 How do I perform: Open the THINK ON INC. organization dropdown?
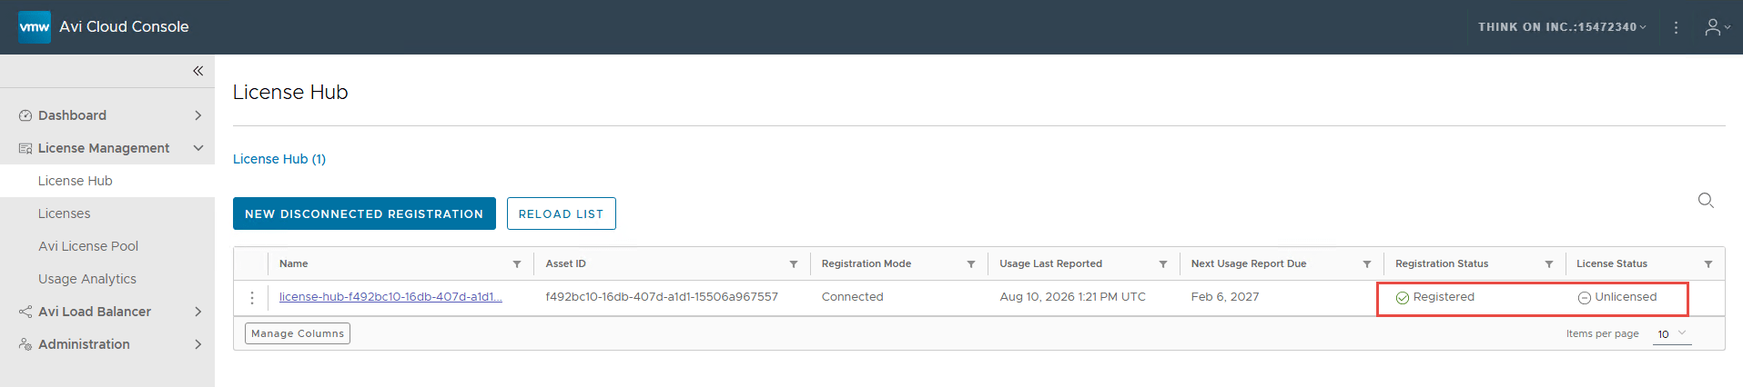pos(1562,27)
